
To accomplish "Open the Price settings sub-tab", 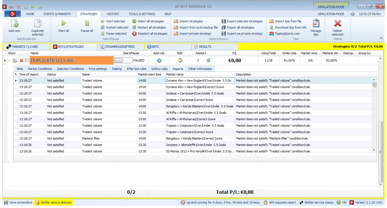I will tap(98, 69).
